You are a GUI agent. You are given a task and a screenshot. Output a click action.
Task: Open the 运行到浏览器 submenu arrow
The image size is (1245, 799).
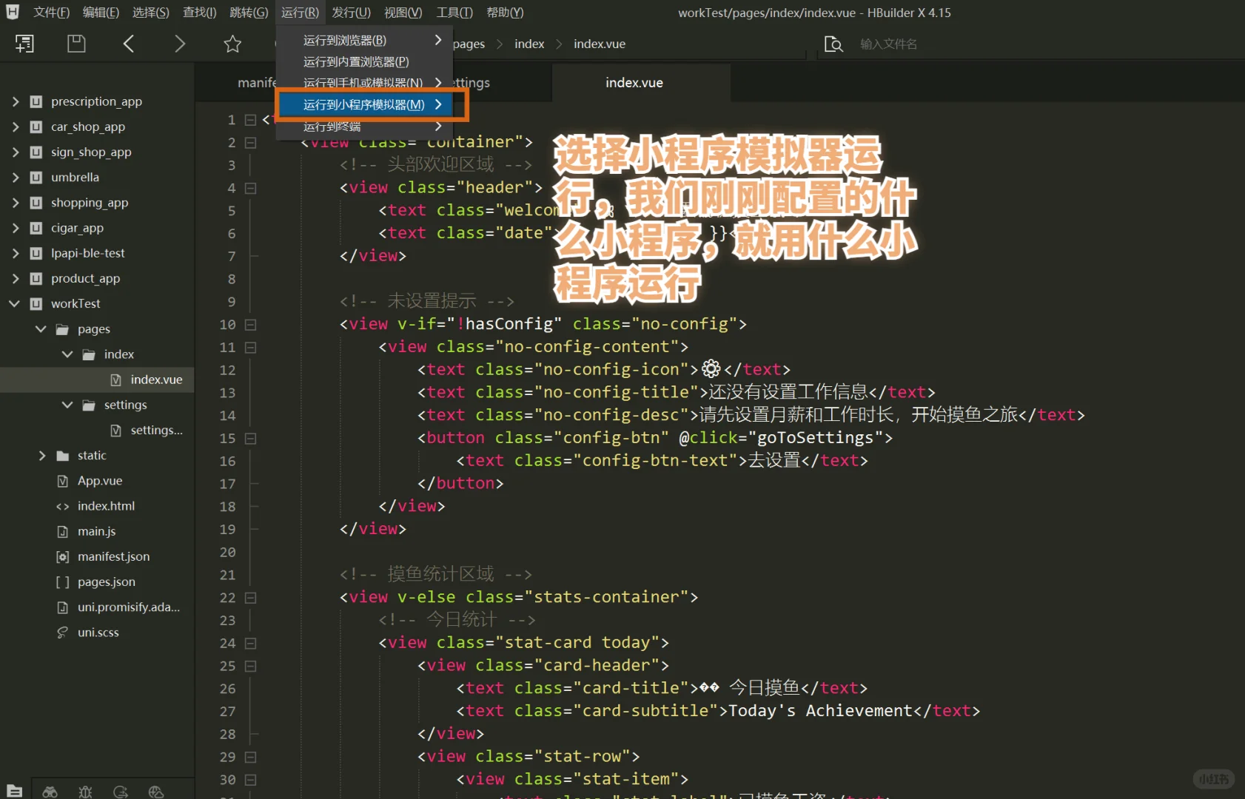coord(437,40)
